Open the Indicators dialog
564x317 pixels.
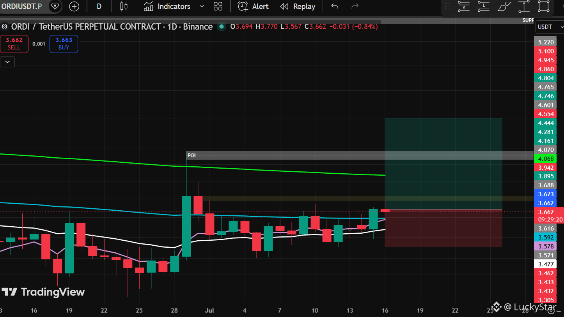click(167, 6)
